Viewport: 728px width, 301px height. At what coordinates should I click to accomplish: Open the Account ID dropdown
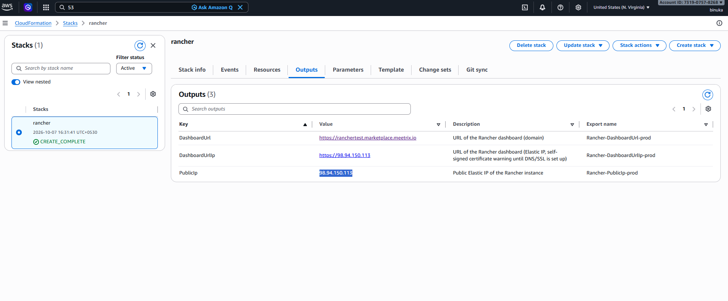point(691,2)
